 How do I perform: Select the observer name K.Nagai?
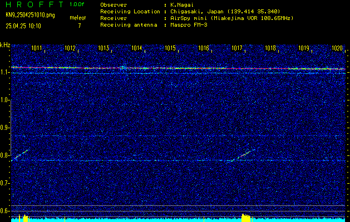182,5
